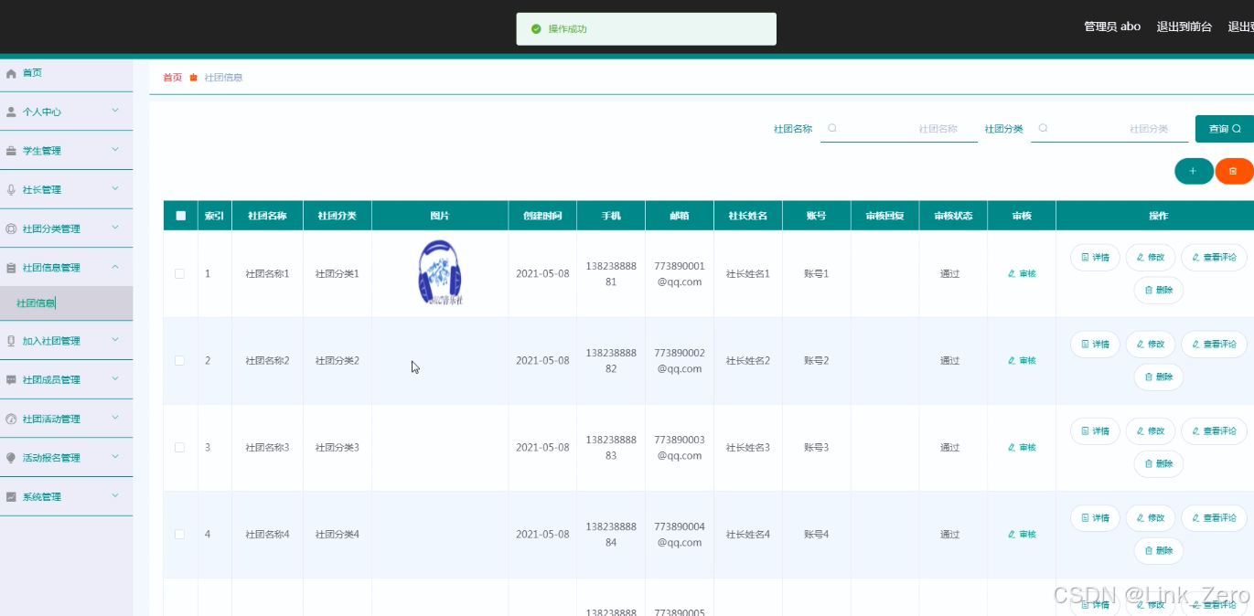Click the icon beside 加入社团管理
Screen dimensions: 1254x616
click(x=11, y=341)
